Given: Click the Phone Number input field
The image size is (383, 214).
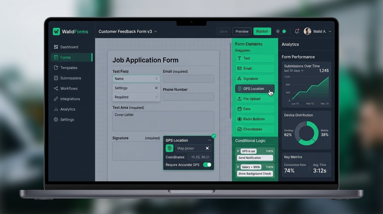Looking at the screenshot, I should (x=188, y=97).
